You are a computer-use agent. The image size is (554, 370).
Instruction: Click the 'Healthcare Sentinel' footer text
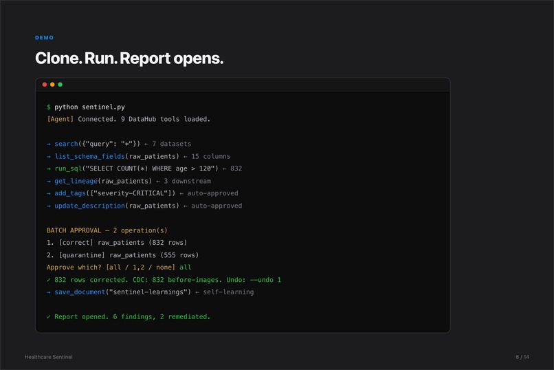coord(48,357)
